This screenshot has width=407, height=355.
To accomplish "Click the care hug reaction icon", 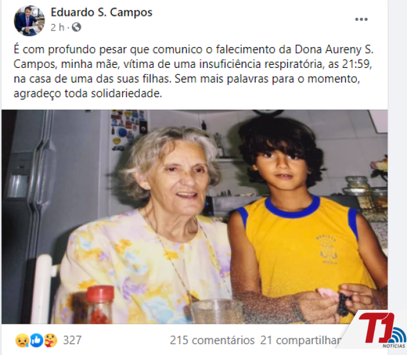I will (x=51, y=340).
